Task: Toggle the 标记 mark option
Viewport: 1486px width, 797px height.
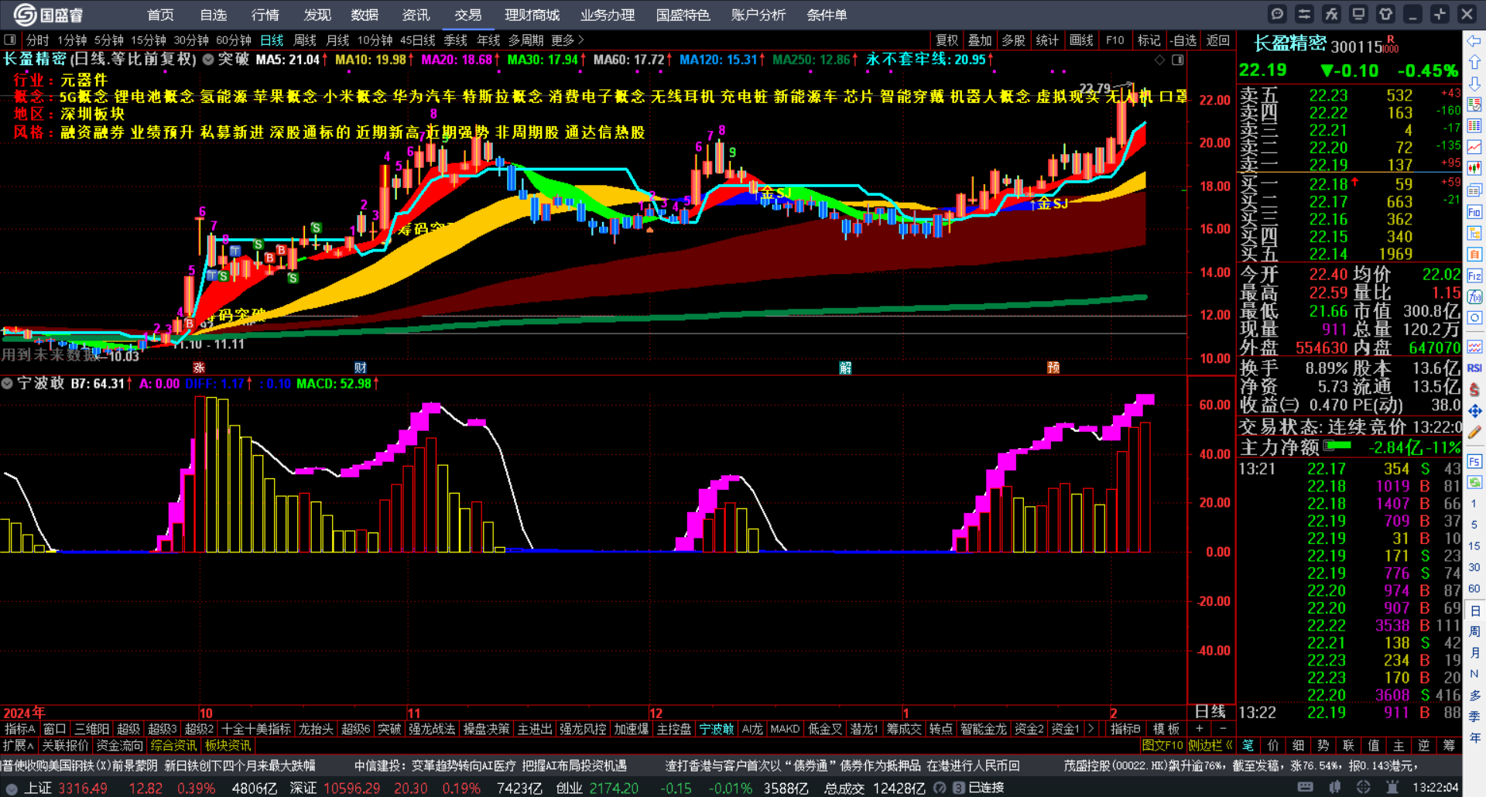Action: [1149, 40]
